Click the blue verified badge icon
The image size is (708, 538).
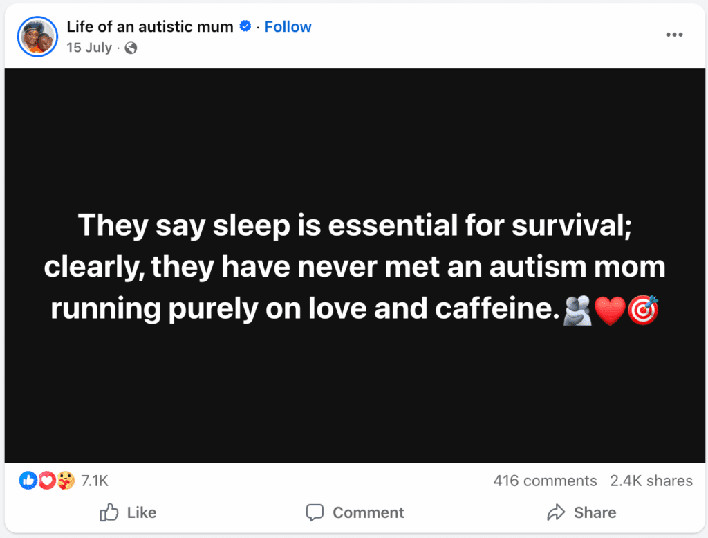(x=244, y=26)
